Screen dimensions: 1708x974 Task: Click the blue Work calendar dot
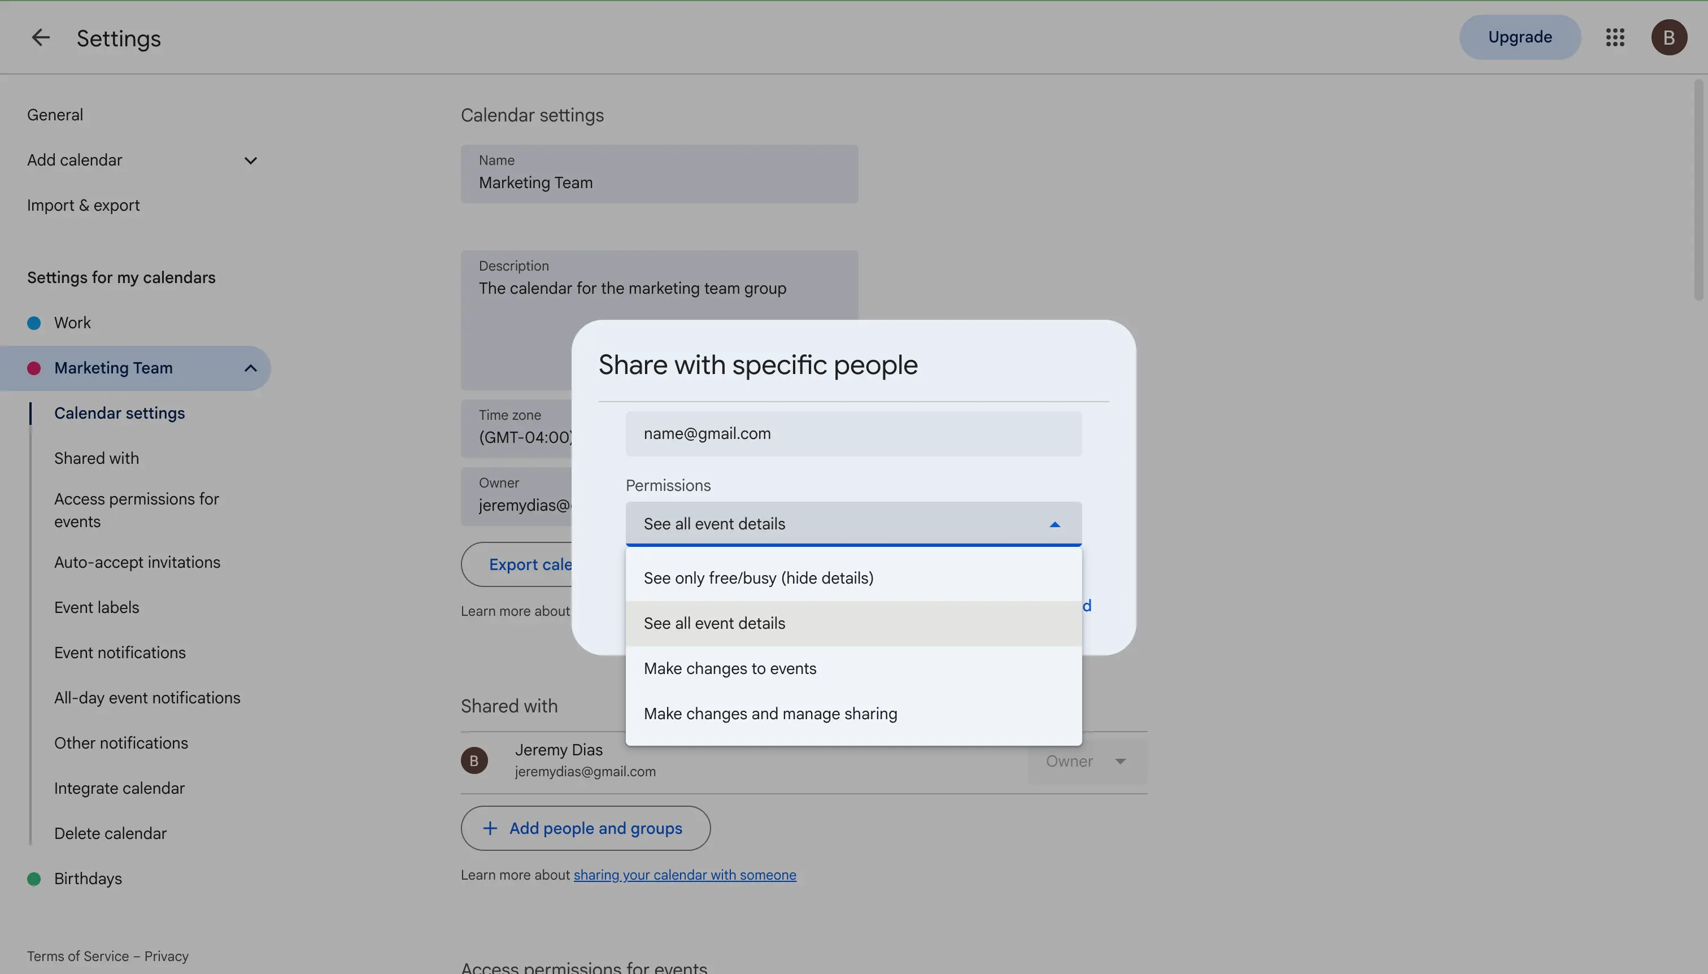click(x=34, y=323)
